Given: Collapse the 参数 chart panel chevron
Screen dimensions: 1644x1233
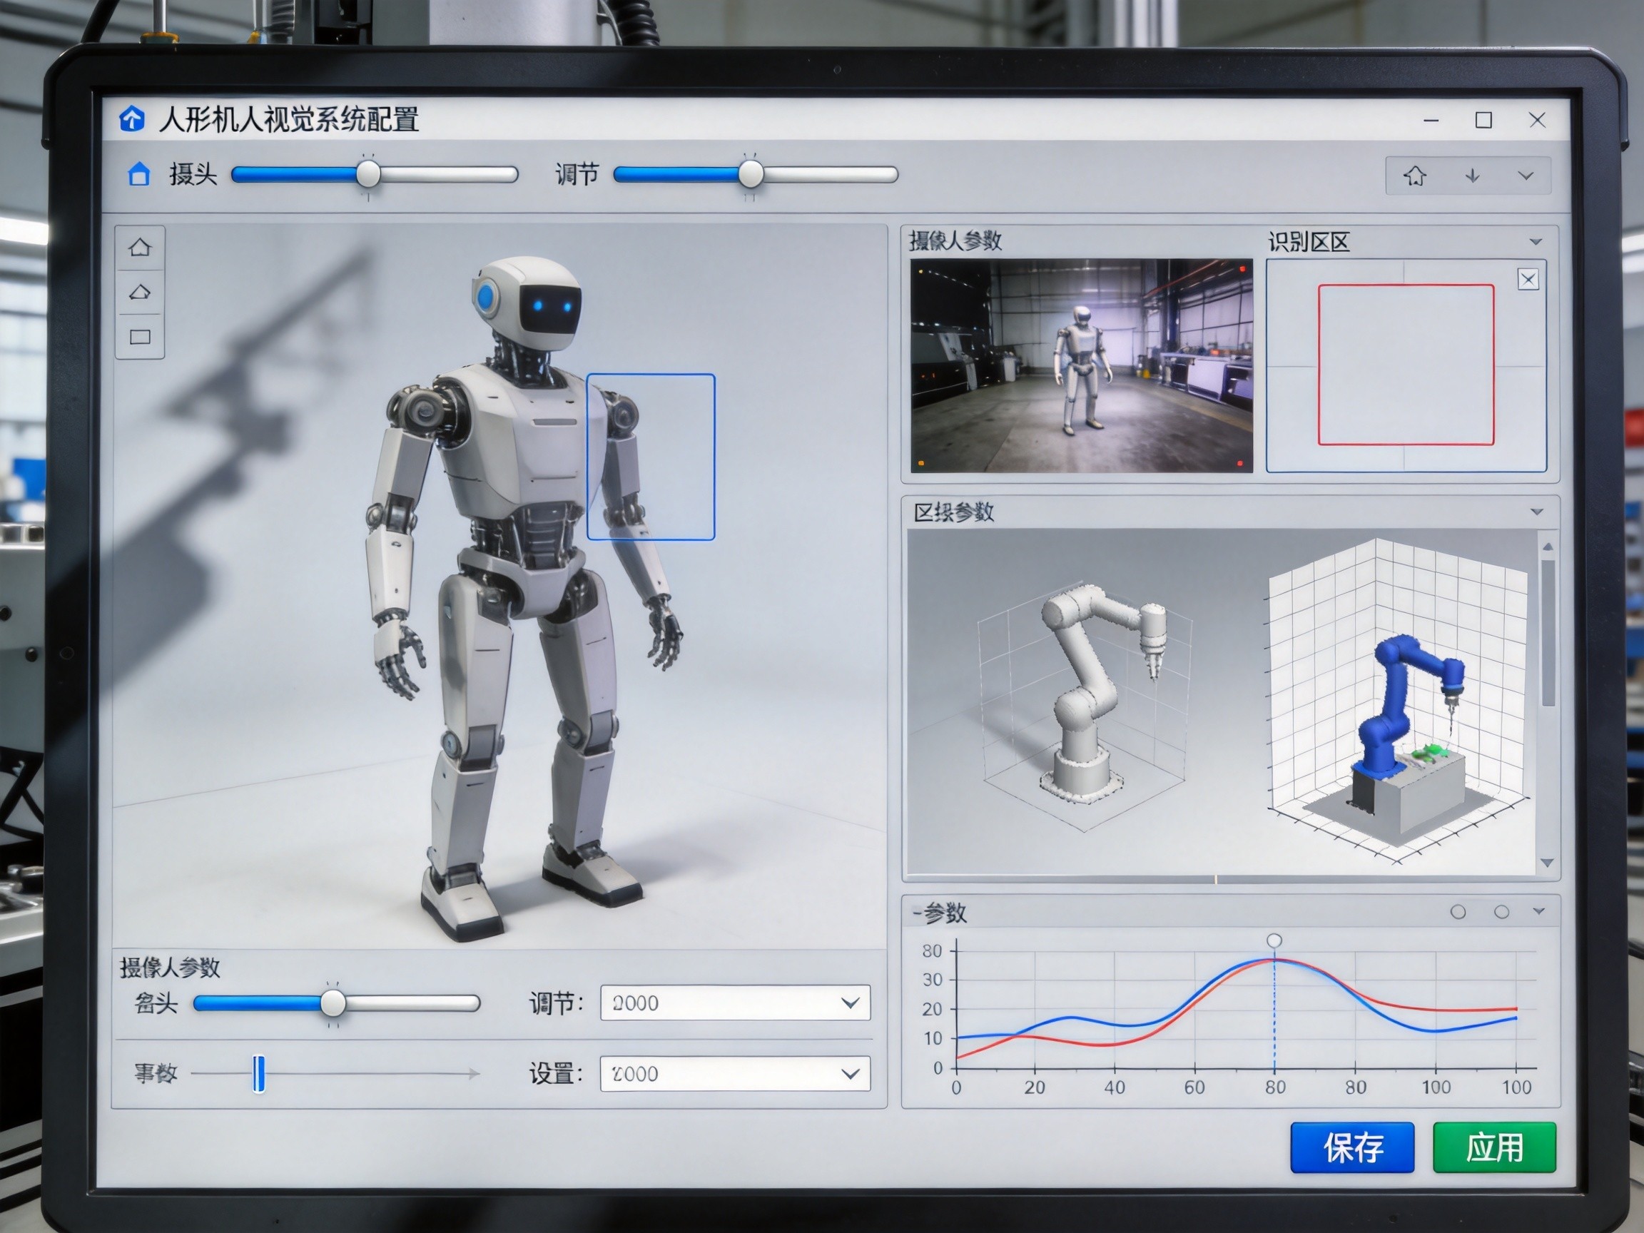Looking at the screenshot, I should (1538, 911).
